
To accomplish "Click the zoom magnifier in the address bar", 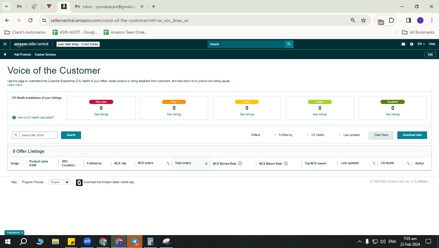I will coord(353,20).
